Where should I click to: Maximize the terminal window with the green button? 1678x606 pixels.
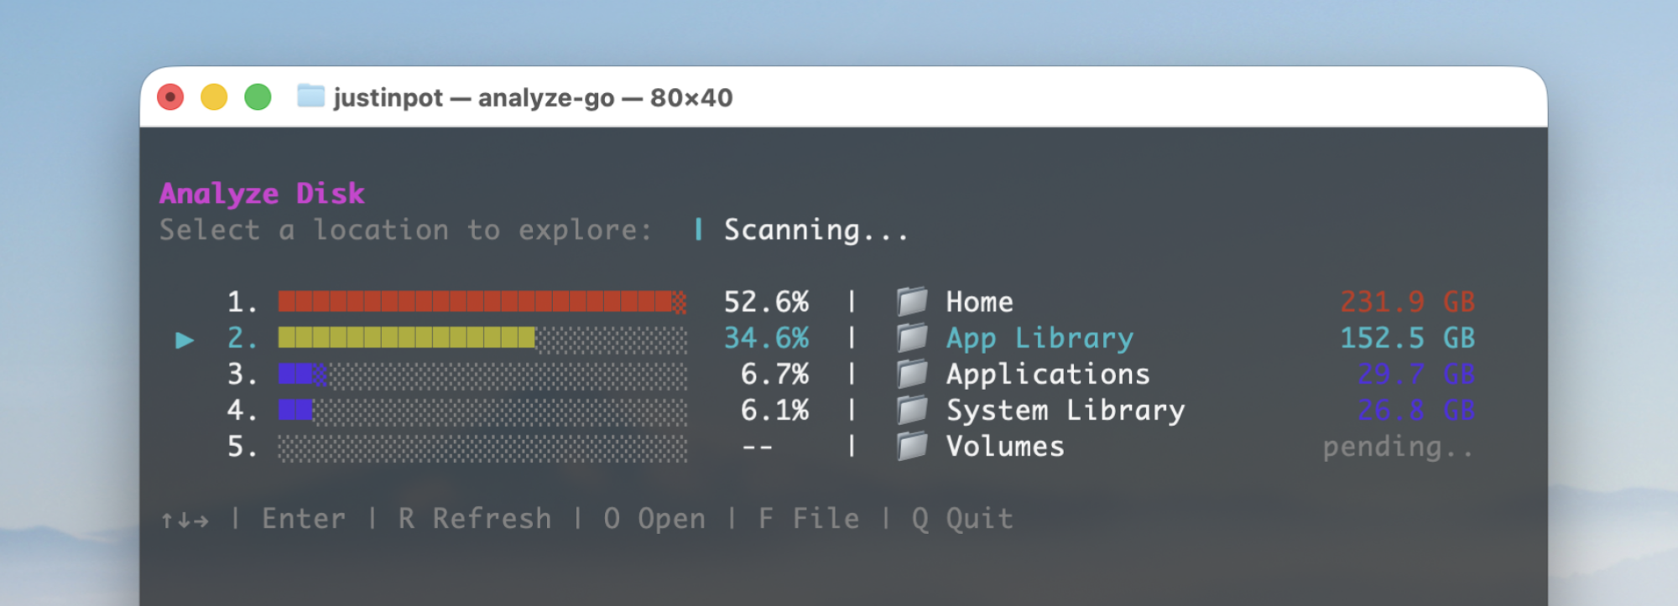coord(258,97)
